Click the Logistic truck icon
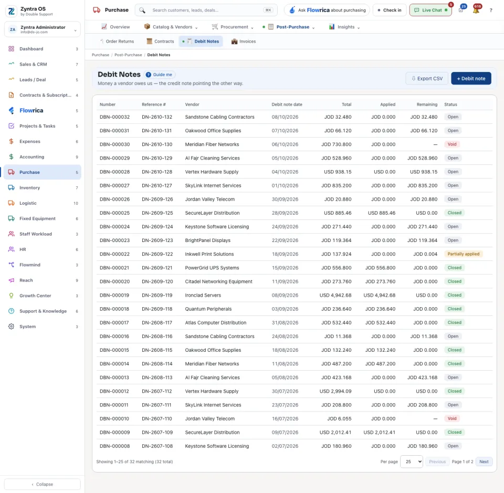 (11, 203)
